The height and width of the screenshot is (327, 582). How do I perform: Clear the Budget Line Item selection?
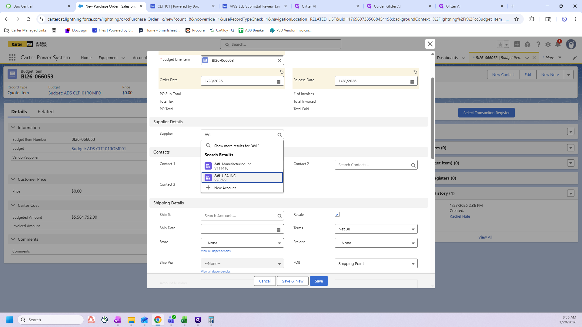coord(279,61)
